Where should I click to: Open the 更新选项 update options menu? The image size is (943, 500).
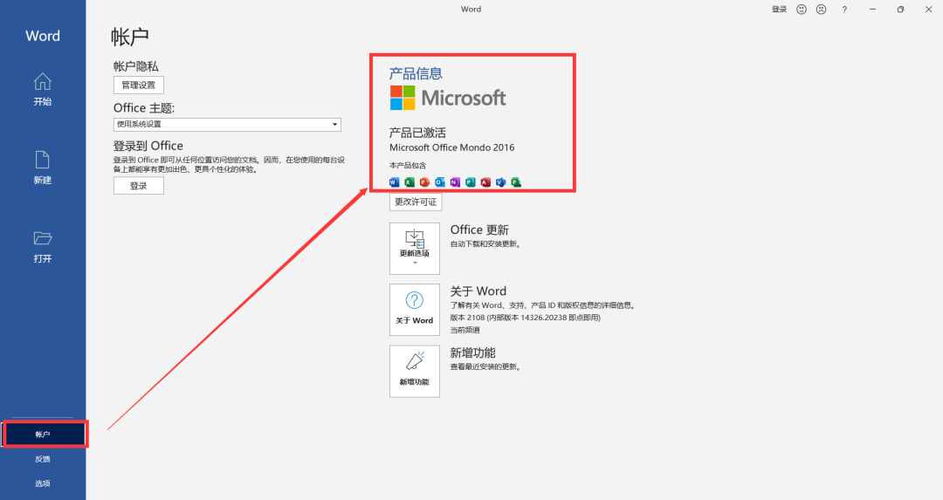point(415,249)
